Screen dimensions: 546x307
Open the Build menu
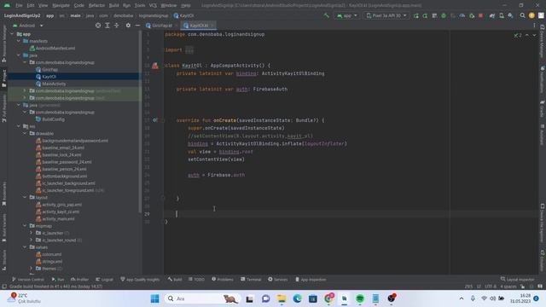(113, 6)
